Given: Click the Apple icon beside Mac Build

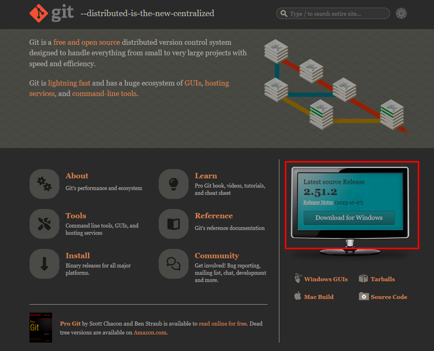Looking at the screenshot, I should coord(298,296).
